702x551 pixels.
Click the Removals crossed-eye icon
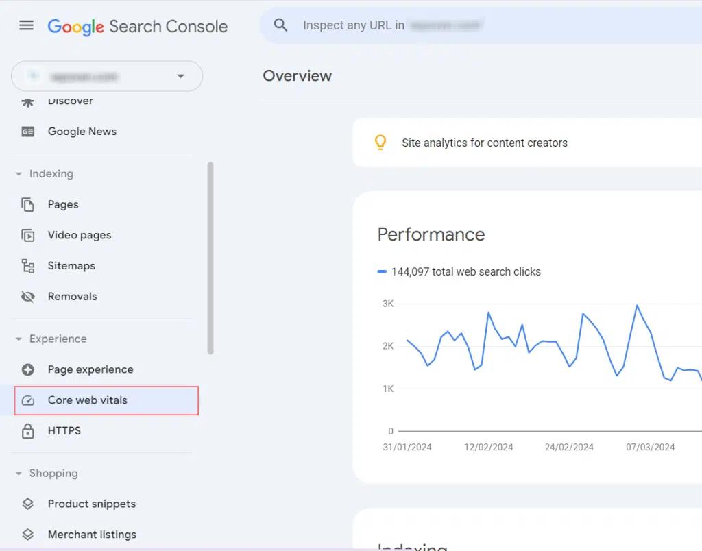pyautogui.click(x=27, y=296)
